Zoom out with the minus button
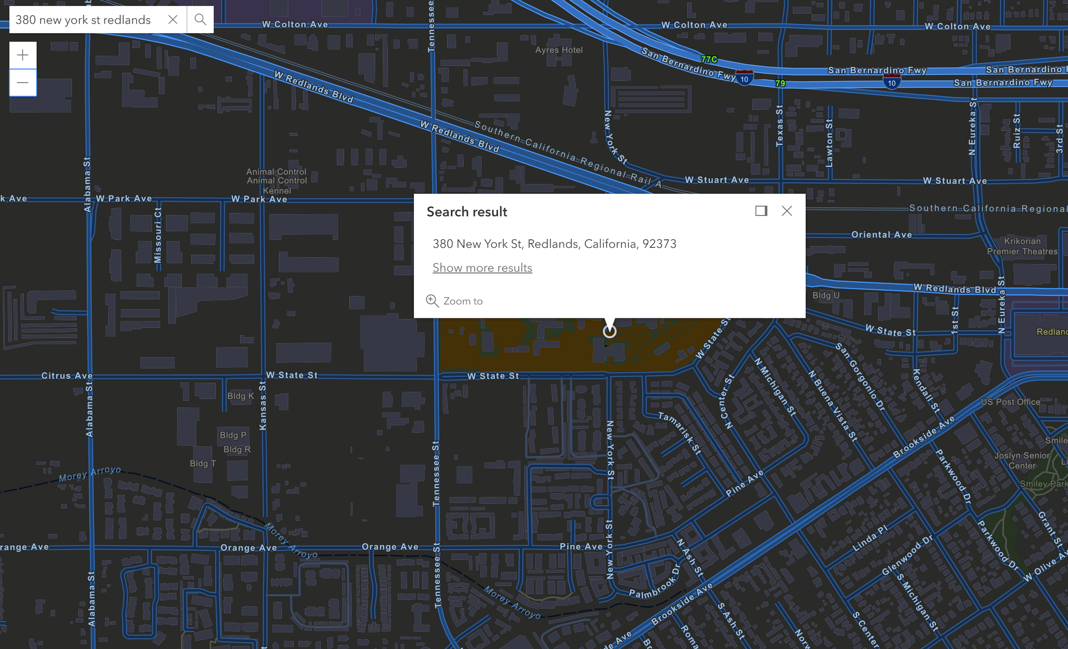The image size is (1068, 649). (22, 83)
